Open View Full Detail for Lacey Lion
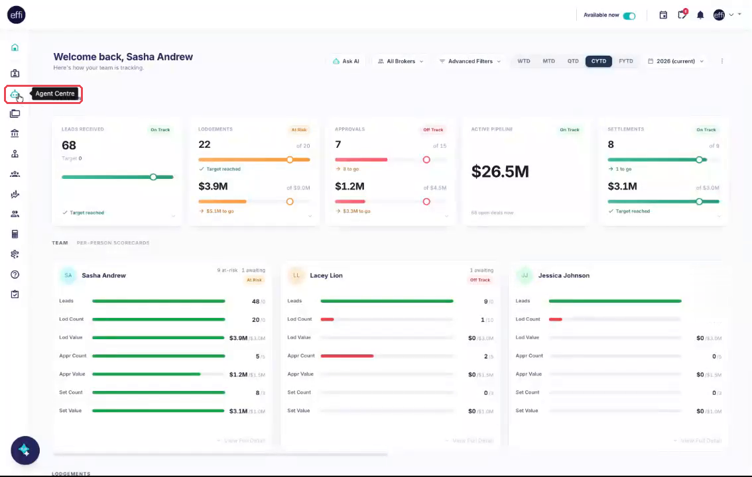Image resolution: width=752 pixels, height=477 pixels. coord(470,441)
